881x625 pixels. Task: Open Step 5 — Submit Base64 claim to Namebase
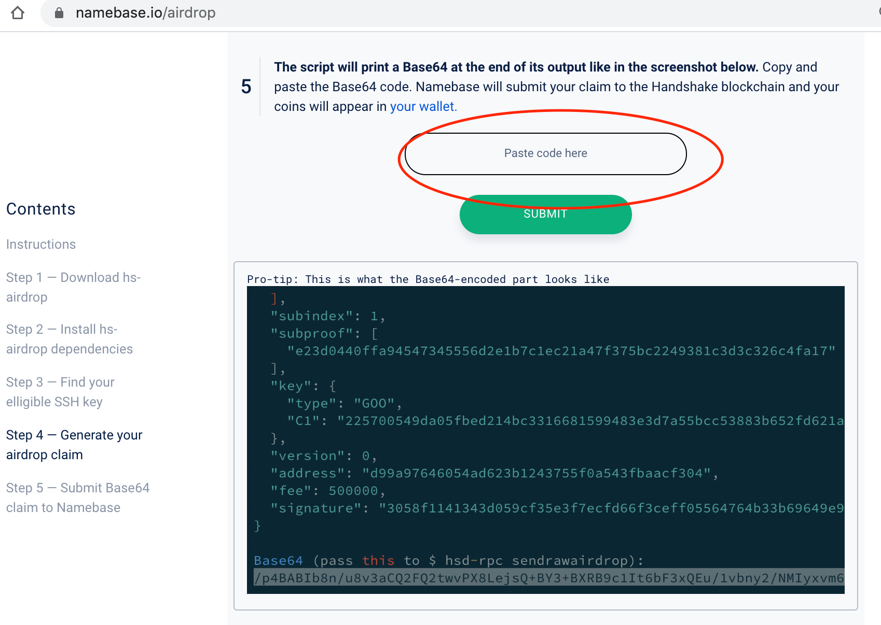tap(78, 498)
